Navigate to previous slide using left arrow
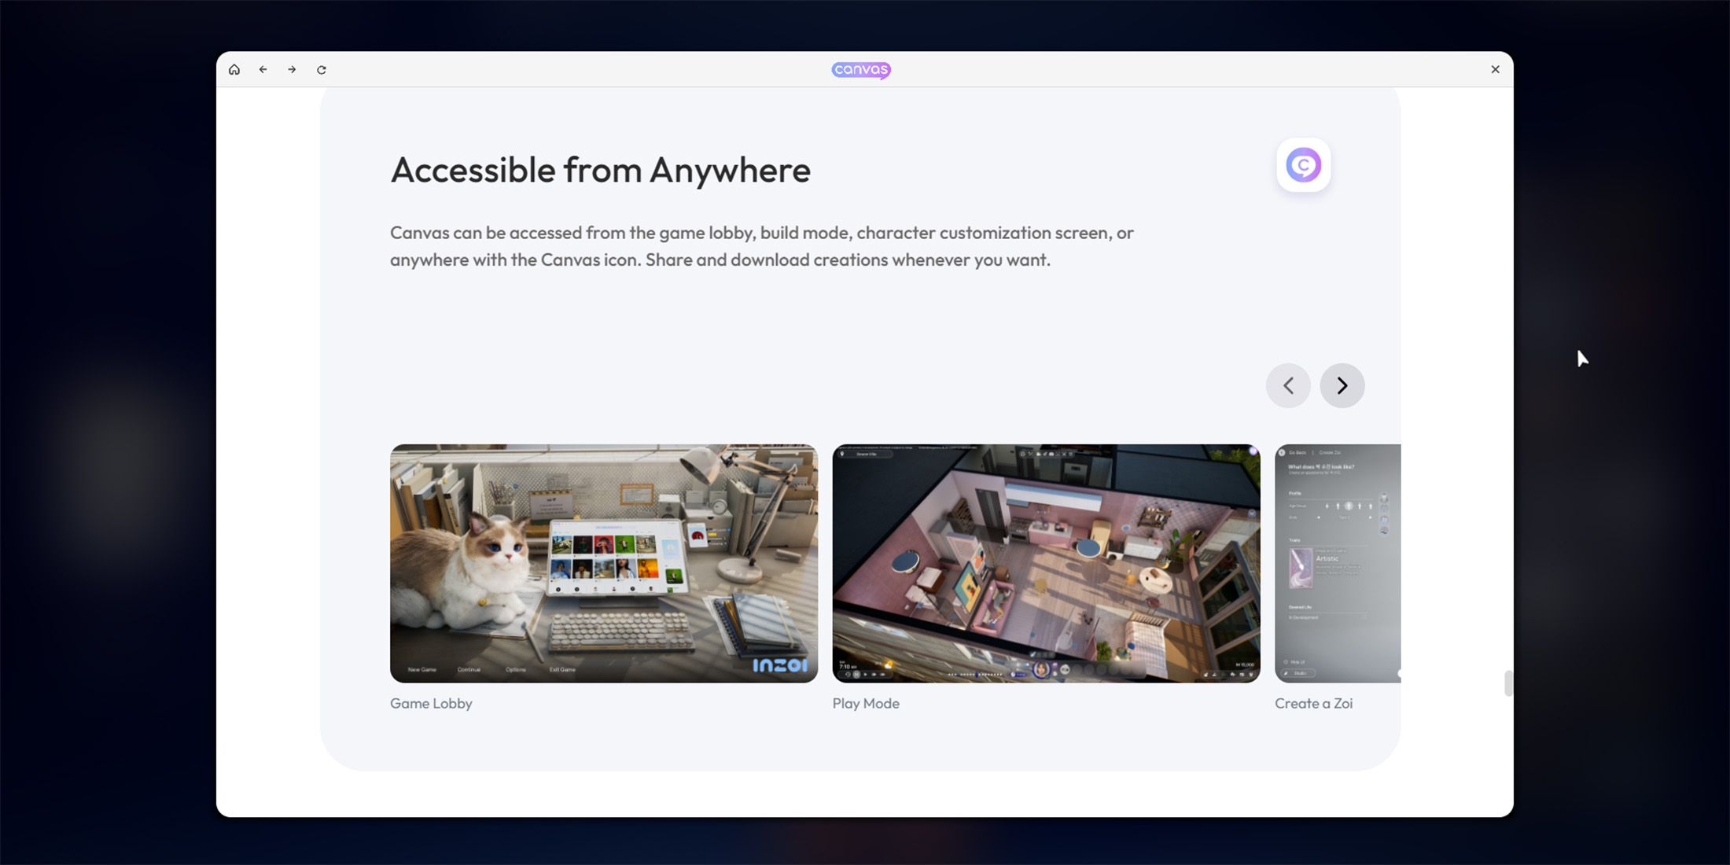Viewport: 1730px width, 865px height. pos(1287,385)
